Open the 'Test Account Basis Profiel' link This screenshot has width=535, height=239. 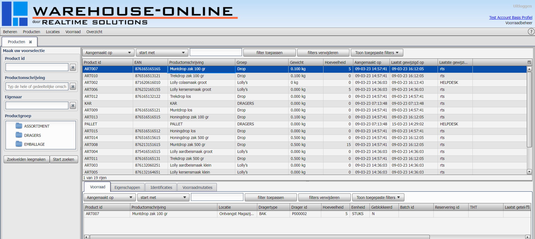511,18
